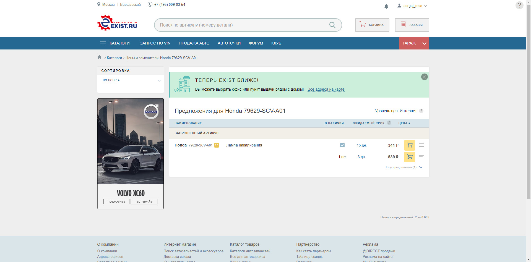Click the user profile icon
531x262 pixels.
point(399,6)
